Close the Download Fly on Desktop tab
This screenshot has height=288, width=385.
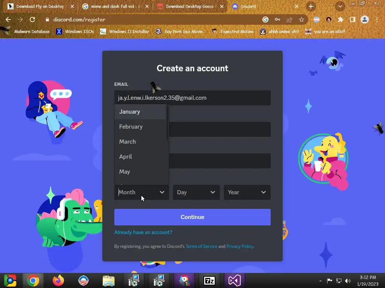tap(72, 7)
